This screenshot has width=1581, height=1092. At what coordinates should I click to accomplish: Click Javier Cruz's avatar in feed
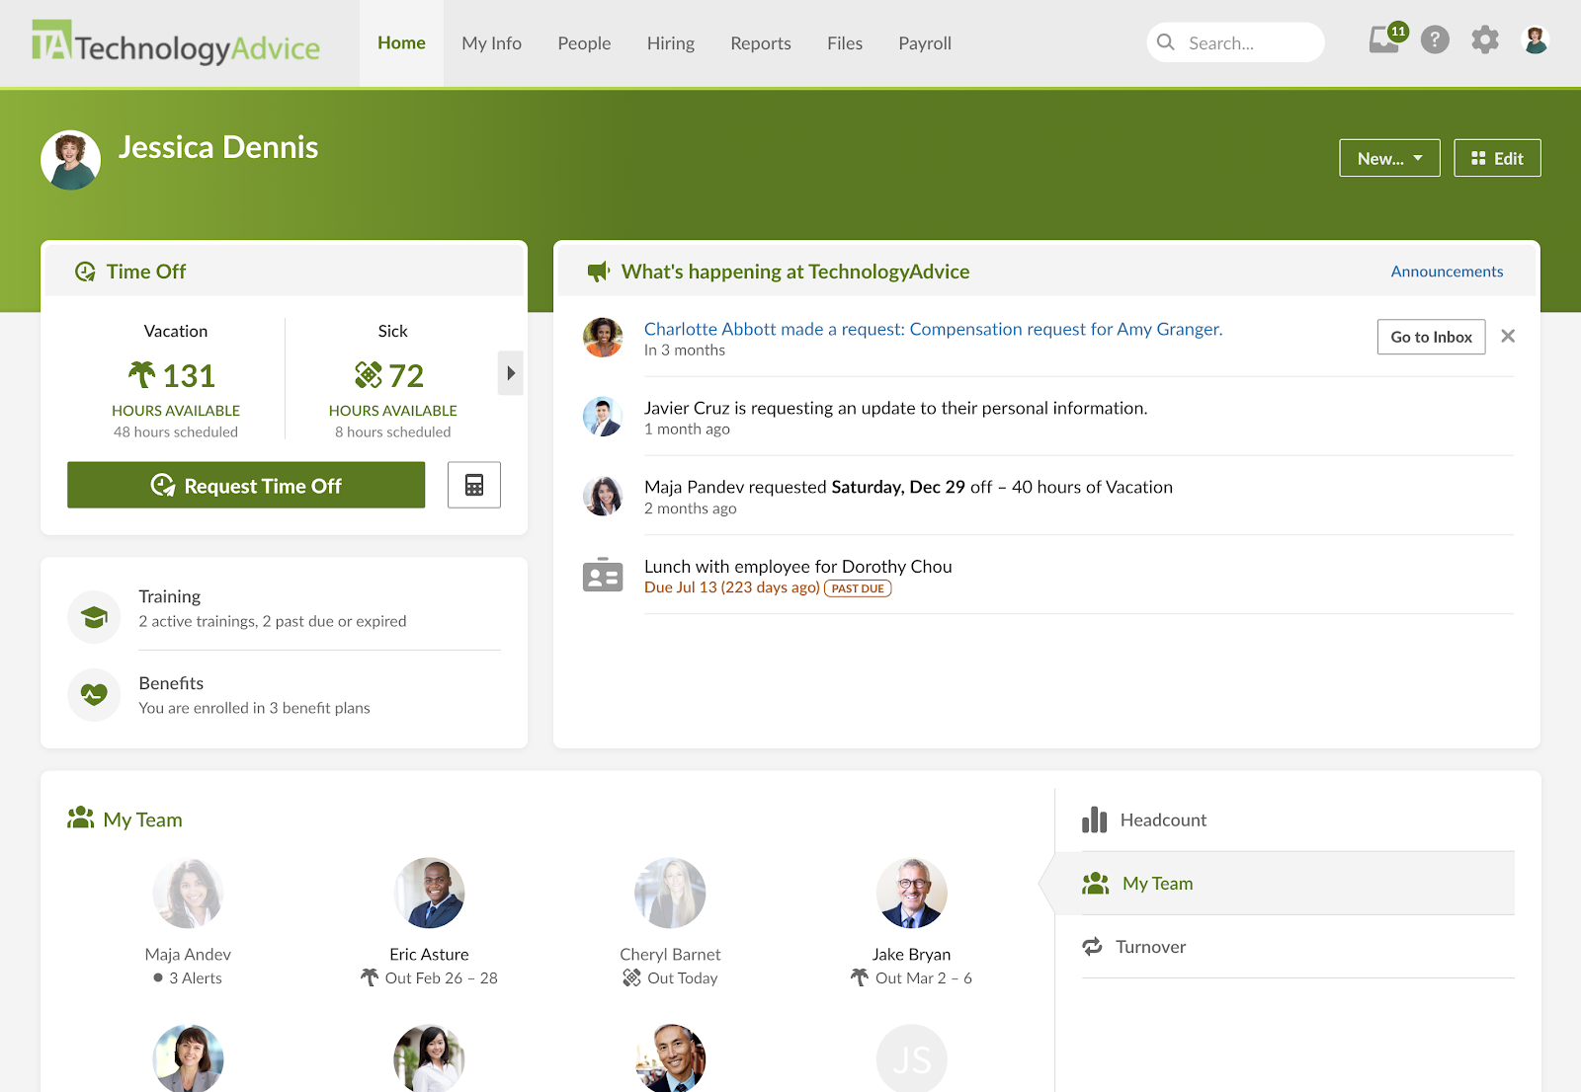pyautogui.click(x=603, y=417)
